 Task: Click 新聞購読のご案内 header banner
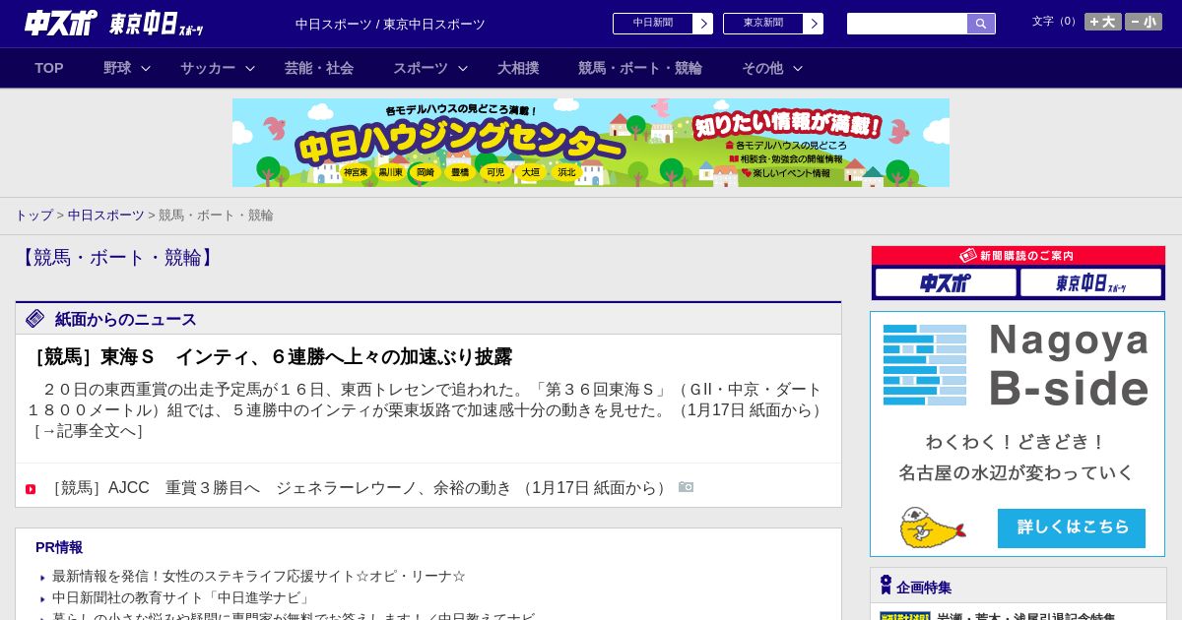(1018, 255)
